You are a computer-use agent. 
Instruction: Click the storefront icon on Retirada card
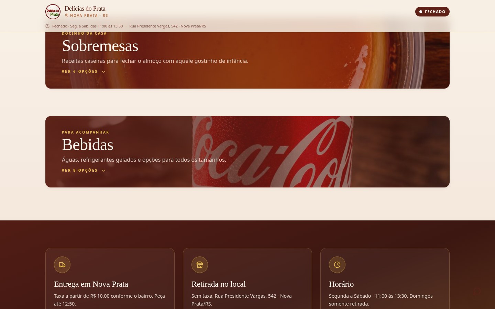pyautogui.click(x=200, y=265)
